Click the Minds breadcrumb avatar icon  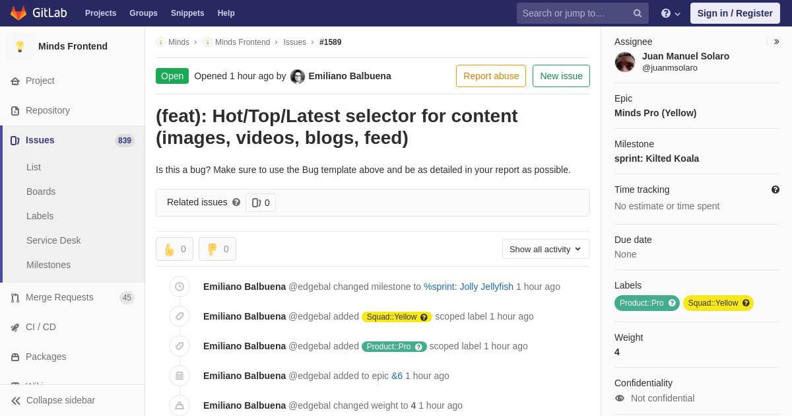(x=160, y=42)
